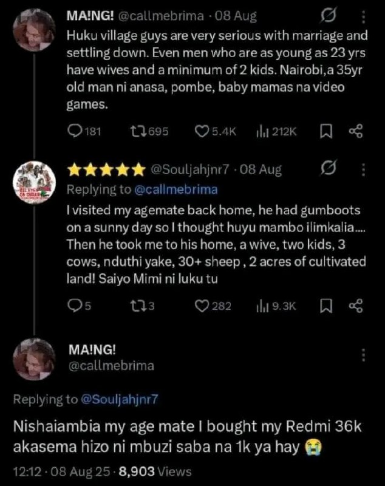Image resolution: width=385 pixels, height=486 pixels.
Task: Like the reply with 282 likes
Action: pyautogui.click(x=213, y=306)
